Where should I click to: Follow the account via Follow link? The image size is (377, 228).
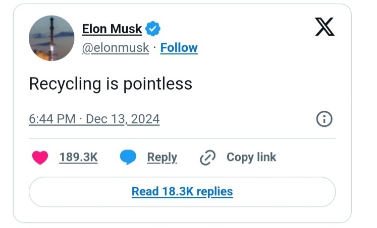179,48
